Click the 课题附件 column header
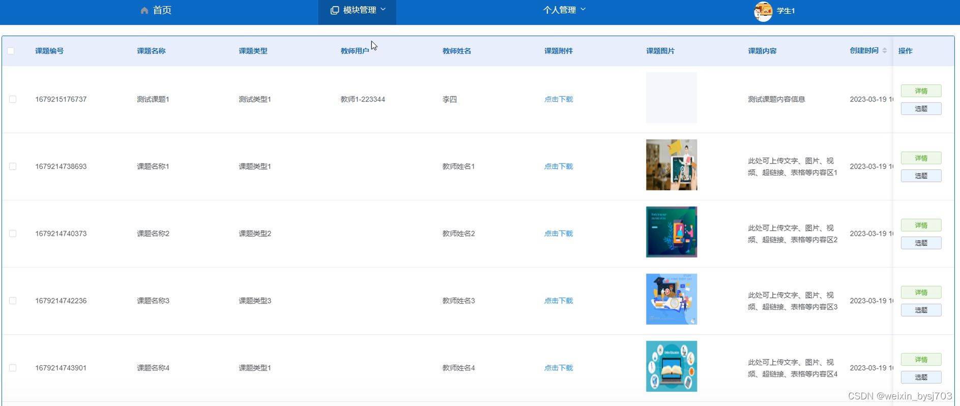This screenshot has height=406, width=960. click(559, 51)
